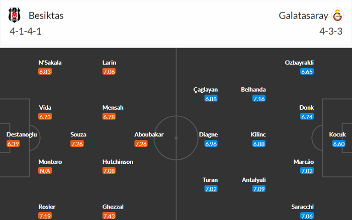Click the Besiktas club crest icon
The height and width of the screenshot is (220, 352).
coord(15,16)
